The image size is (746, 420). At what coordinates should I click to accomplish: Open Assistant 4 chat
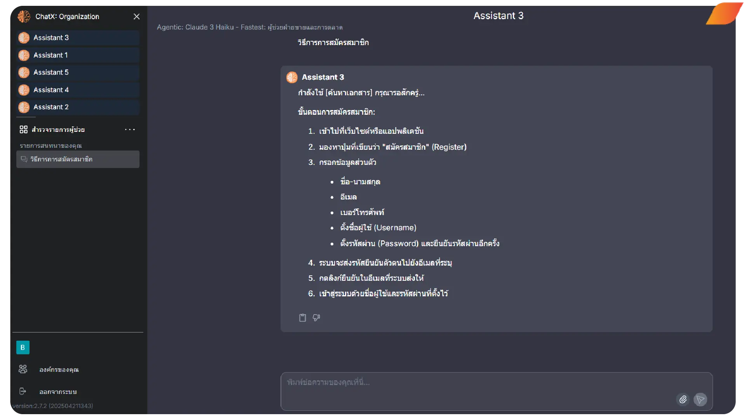point(78,90)
